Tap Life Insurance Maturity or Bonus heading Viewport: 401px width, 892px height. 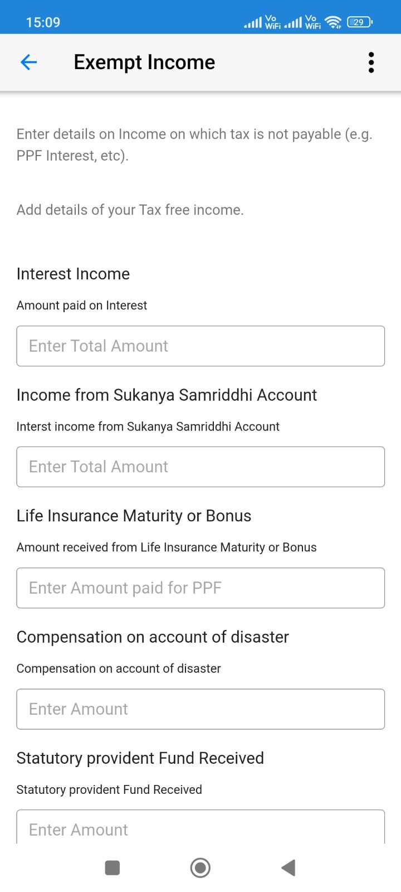pos(134,516)
